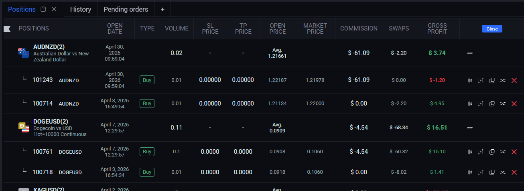524x191 pixels.
Task: Add a new tab with plus
Action: pos(162,9)
